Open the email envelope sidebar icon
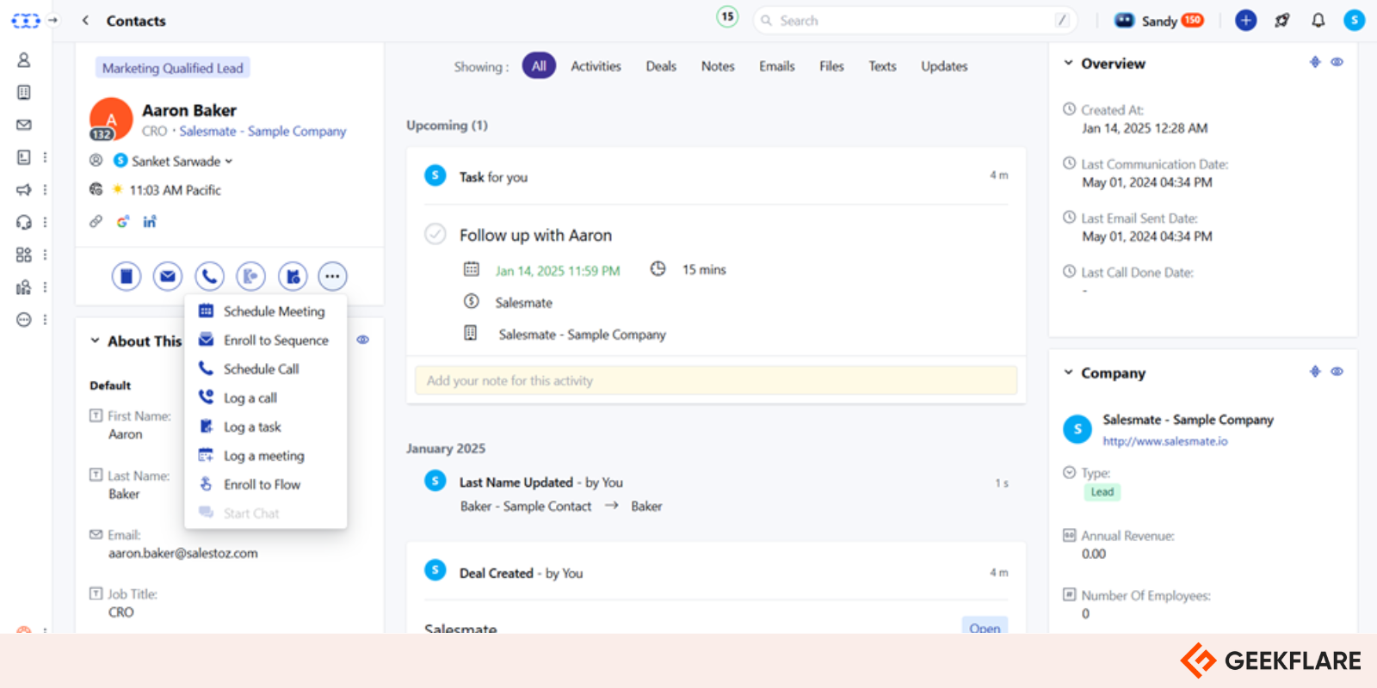Screen dimensions: 1377x688 click(x=24, y=125)
